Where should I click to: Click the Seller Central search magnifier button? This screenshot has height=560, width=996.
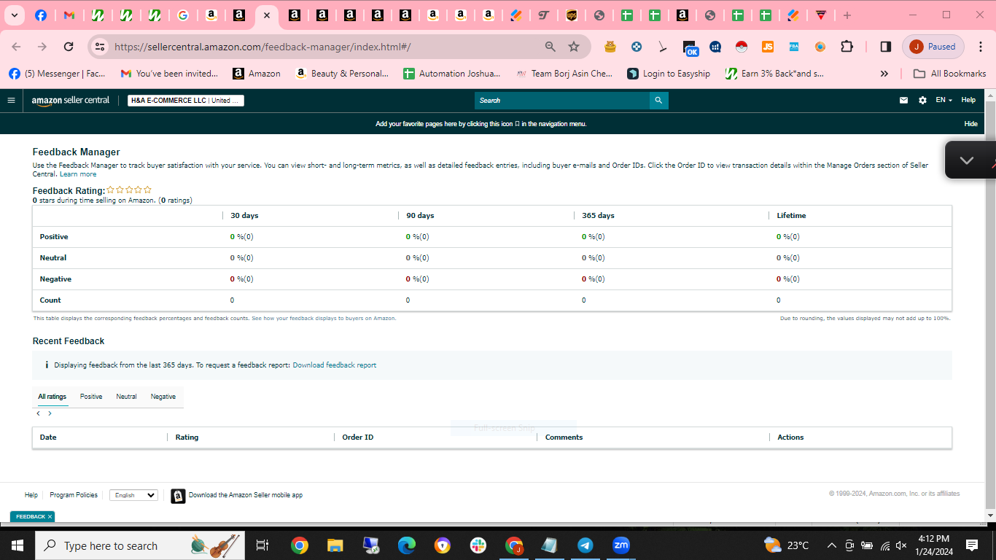pos(658,101)
